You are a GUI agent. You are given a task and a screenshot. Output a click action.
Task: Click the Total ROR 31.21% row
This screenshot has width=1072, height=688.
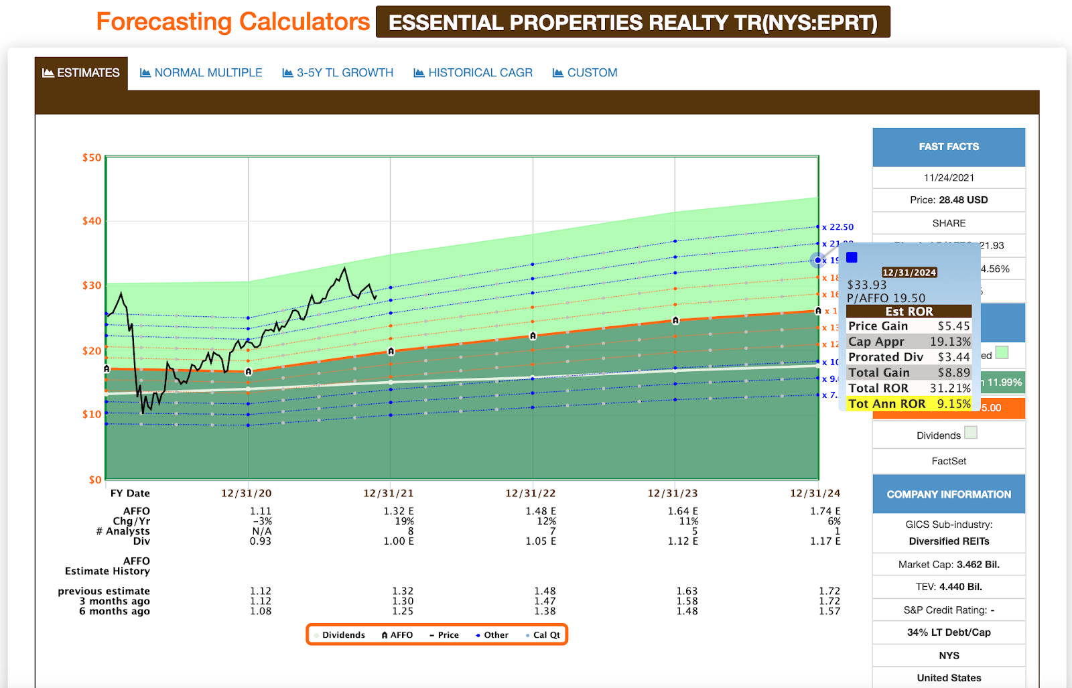pyautogui.click(x=909, y=389)
